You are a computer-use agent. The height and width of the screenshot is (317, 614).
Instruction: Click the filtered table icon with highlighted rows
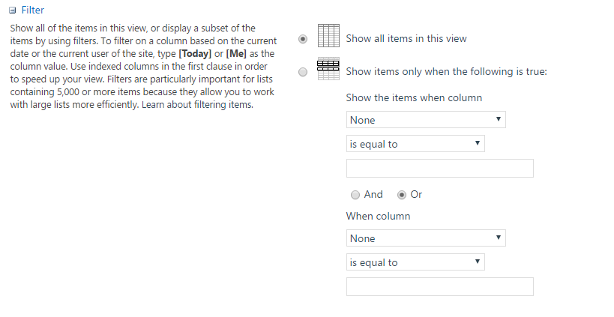tap(328, 69)
